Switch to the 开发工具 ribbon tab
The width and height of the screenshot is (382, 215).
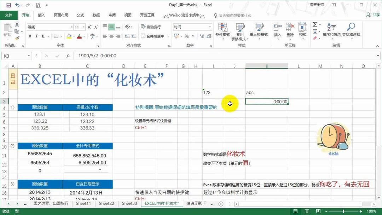click(148, 15)
